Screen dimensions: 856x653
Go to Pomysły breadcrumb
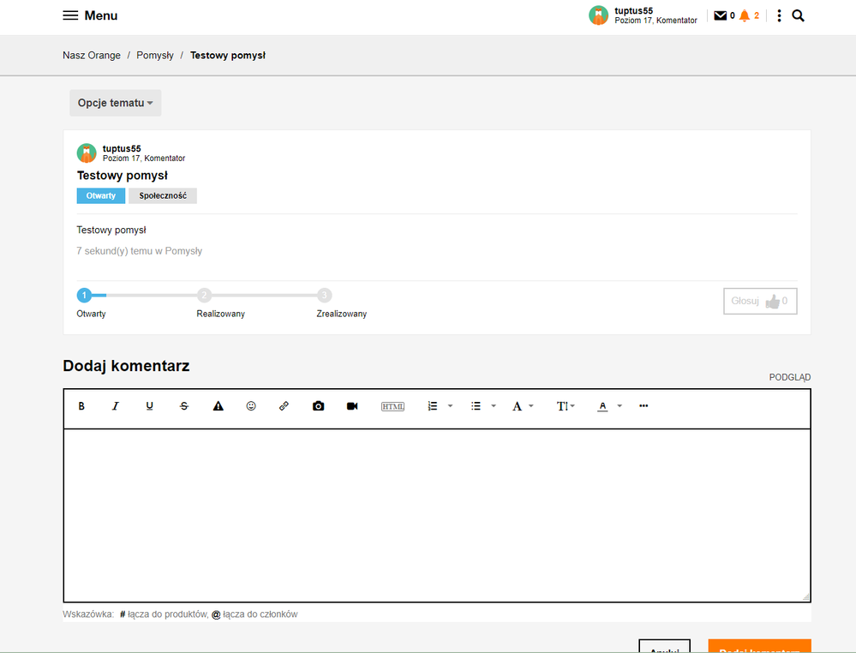tap(155, 55)
